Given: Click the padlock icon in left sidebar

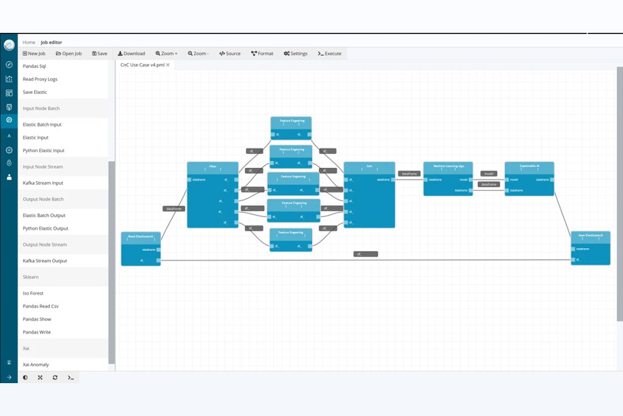Looking at the screenshot, I should point(9,163).
